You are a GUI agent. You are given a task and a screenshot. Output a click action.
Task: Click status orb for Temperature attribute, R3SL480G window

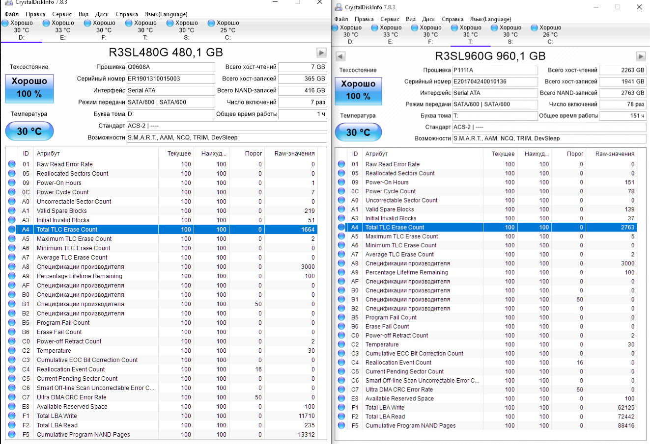coord(12,351)
